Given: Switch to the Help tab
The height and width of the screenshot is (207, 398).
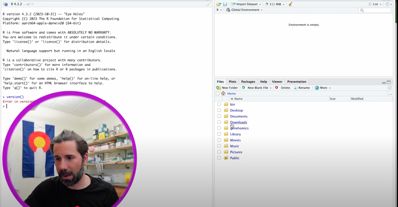Looking at the screenshot, I should 263,81.
